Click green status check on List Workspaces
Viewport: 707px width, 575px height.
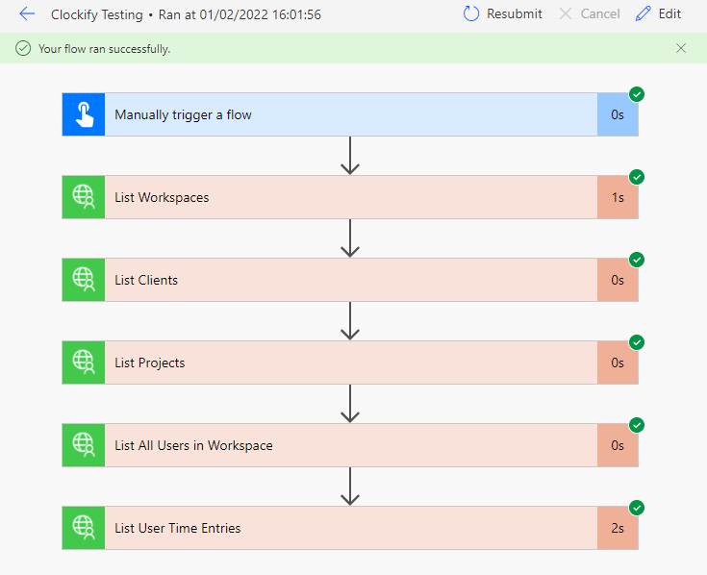point(637,177)
